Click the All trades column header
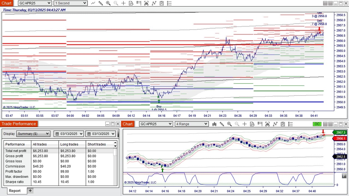349x196 pixels. click(x=45, y=144)
